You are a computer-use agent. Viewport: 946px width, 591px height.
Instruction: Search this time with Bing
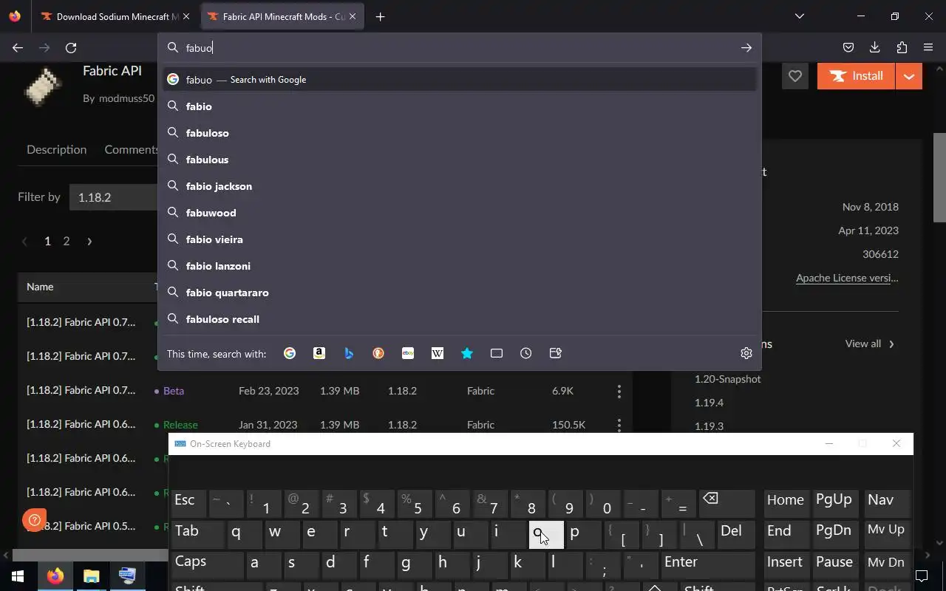tap(349, 353)
